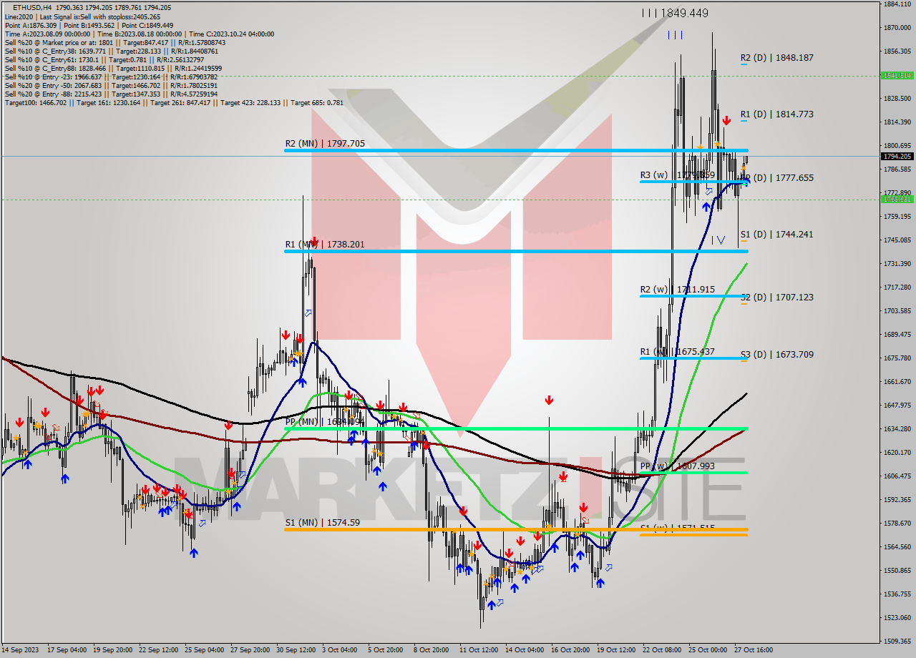Select the R1 (D) | 1814.773 label
Screen dimensions: 916x658
777,114
